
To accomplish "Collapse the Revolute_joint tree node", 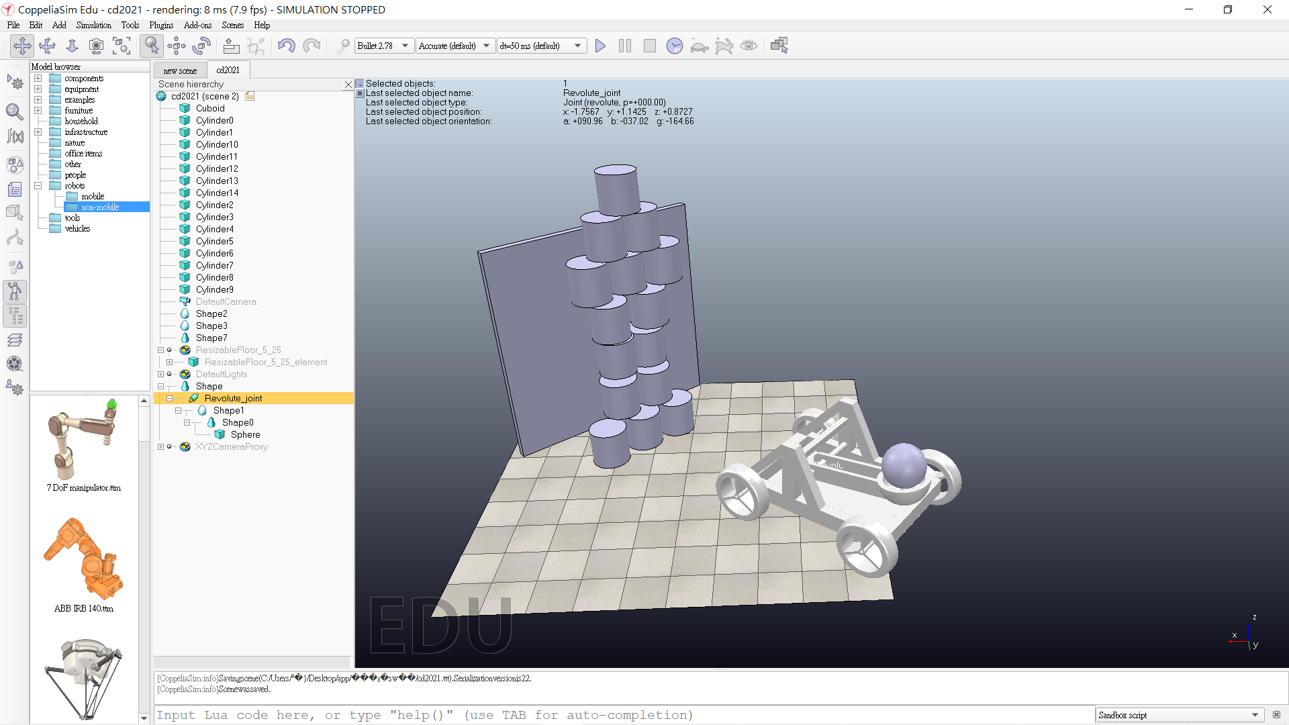I will pyautogui.click(x=170, y=398).
